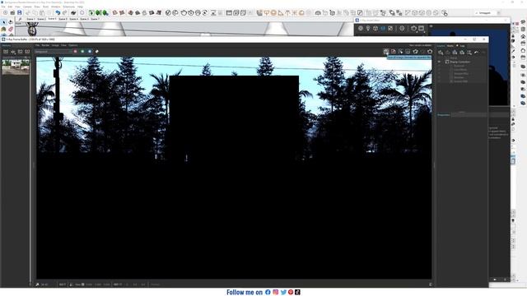The image size is (527, 296).
Task: Open VFB View menu
Action: point(63,45)
